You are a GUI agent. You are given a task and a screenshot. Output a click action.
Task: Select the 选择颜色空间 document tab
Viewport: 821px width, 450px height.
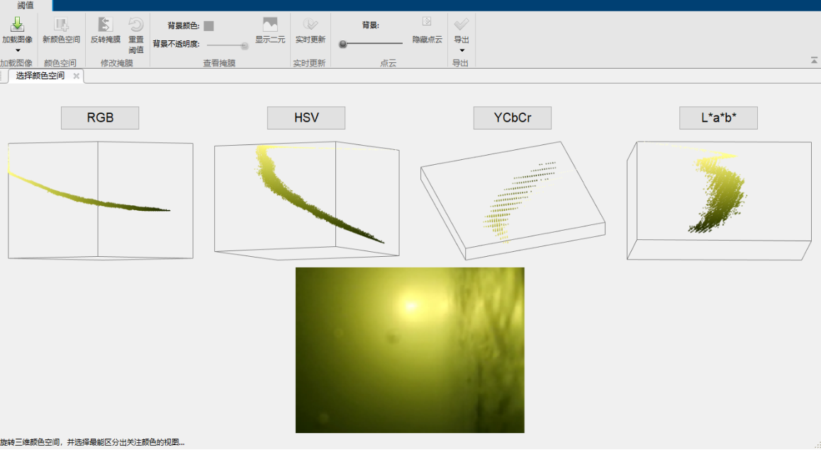tap(40, 76)
